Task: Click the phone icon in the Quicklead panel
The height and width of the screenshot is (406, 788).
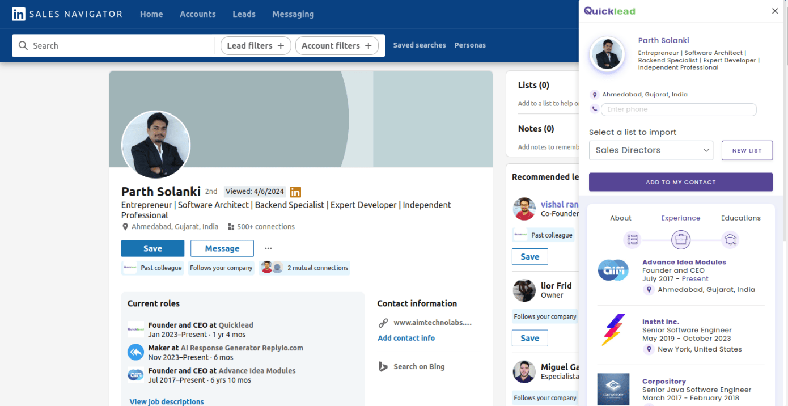Action: [x=594, y=109]
